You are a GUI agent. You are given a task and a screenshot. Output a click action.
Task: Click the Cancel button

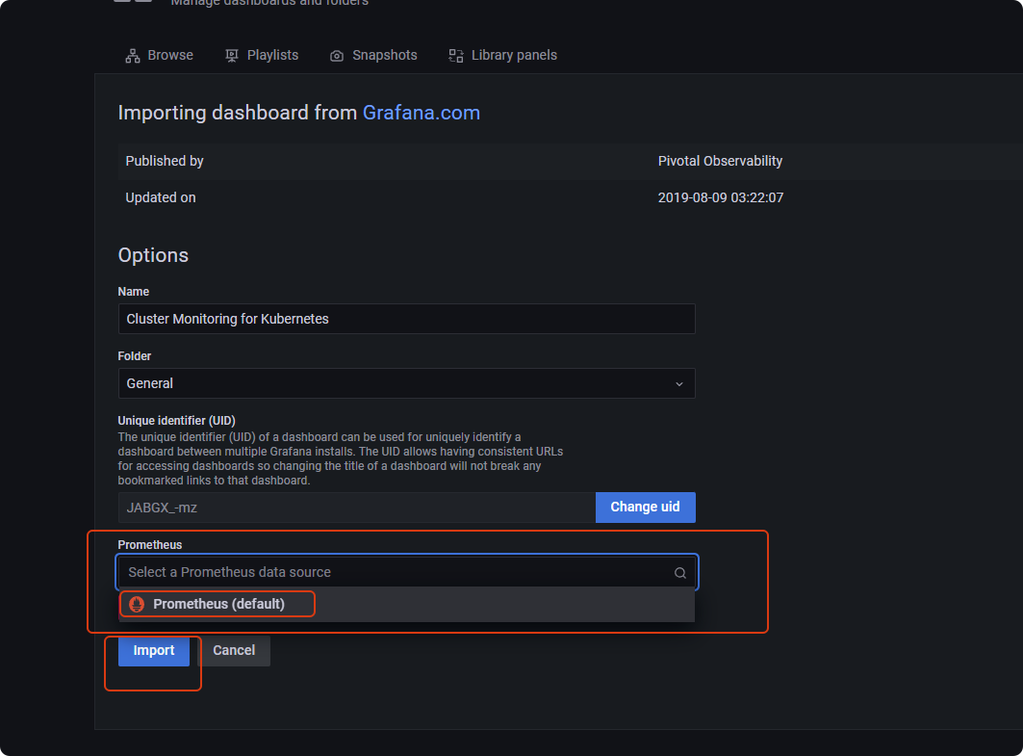[234, 651]
